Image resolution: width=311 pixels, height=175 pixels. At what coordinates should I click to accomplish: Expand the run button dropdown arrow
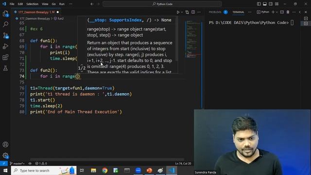click(182, 12)
